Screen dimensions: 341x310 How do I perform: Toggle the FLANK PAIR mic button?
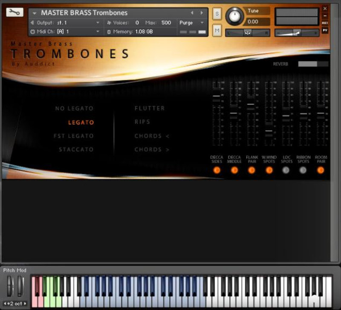click(251, 170)
